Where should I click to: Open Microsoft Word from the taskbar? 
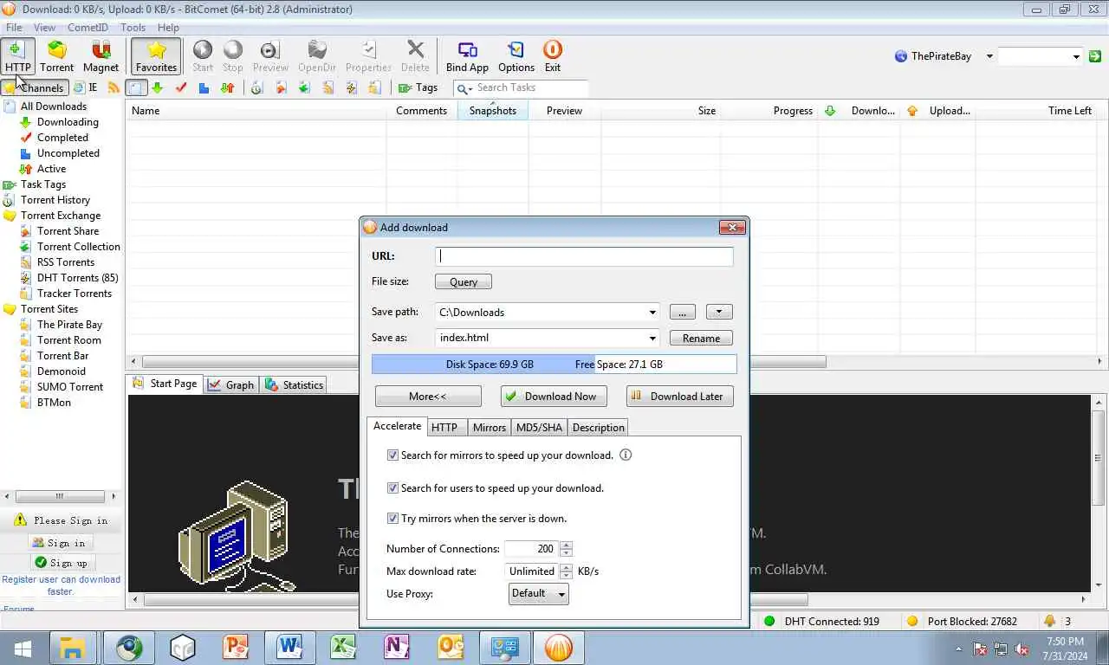tap(290, 647)
